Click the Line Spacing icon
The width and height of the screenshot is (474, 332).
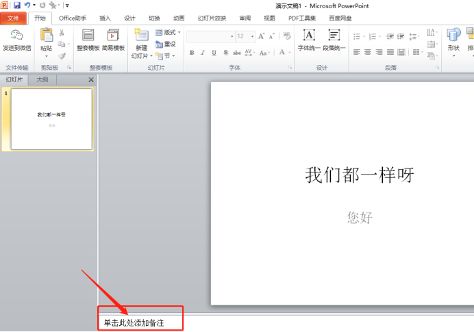(412, 36)
